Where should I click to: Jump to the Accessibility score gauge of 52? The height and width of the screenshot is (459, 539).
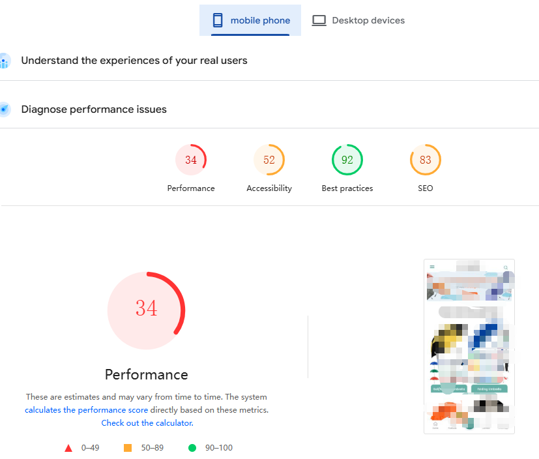pos(269,160)
